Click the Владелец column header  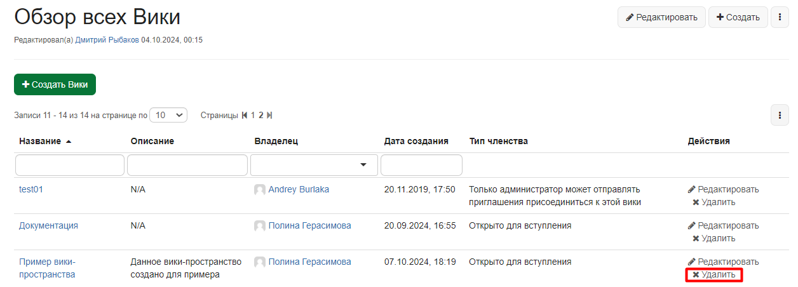tap(276, 141)
